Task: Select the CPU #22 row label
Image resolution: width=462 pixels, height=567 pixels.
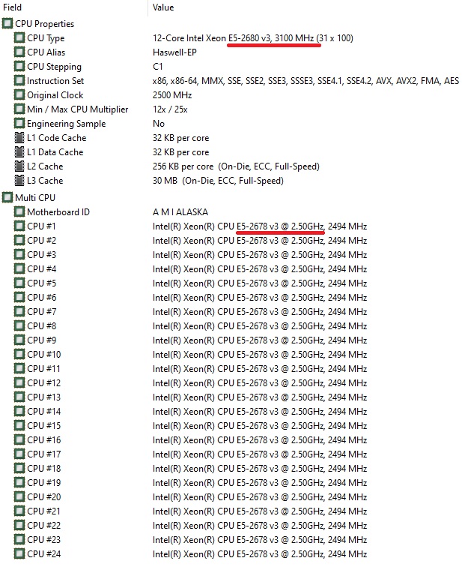Action: [x=43, y=525]
